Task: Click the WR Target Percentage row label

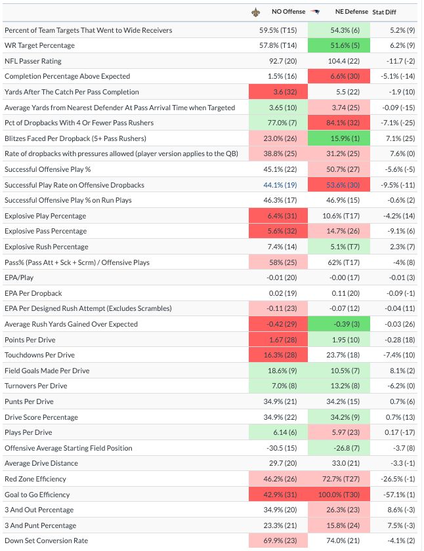Action: pos(39,46)
